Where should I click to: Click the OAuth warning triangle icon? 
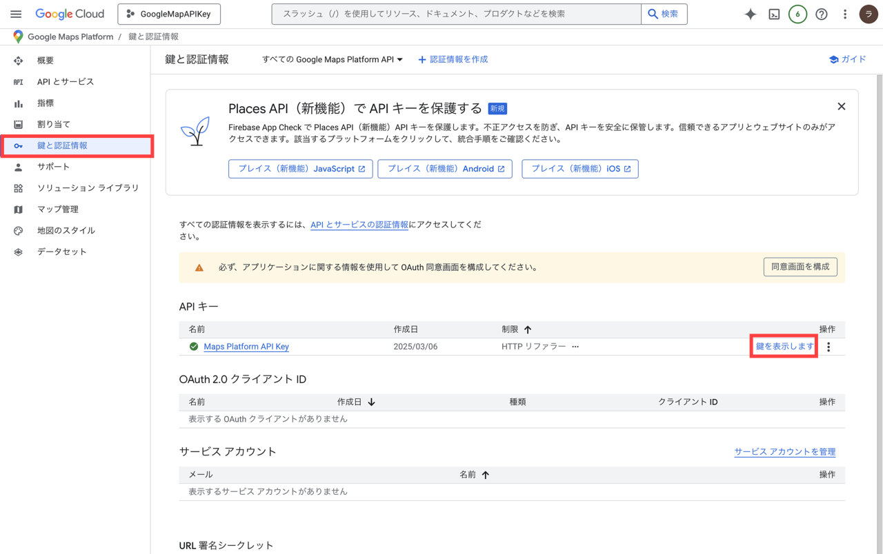click(199, 267)
